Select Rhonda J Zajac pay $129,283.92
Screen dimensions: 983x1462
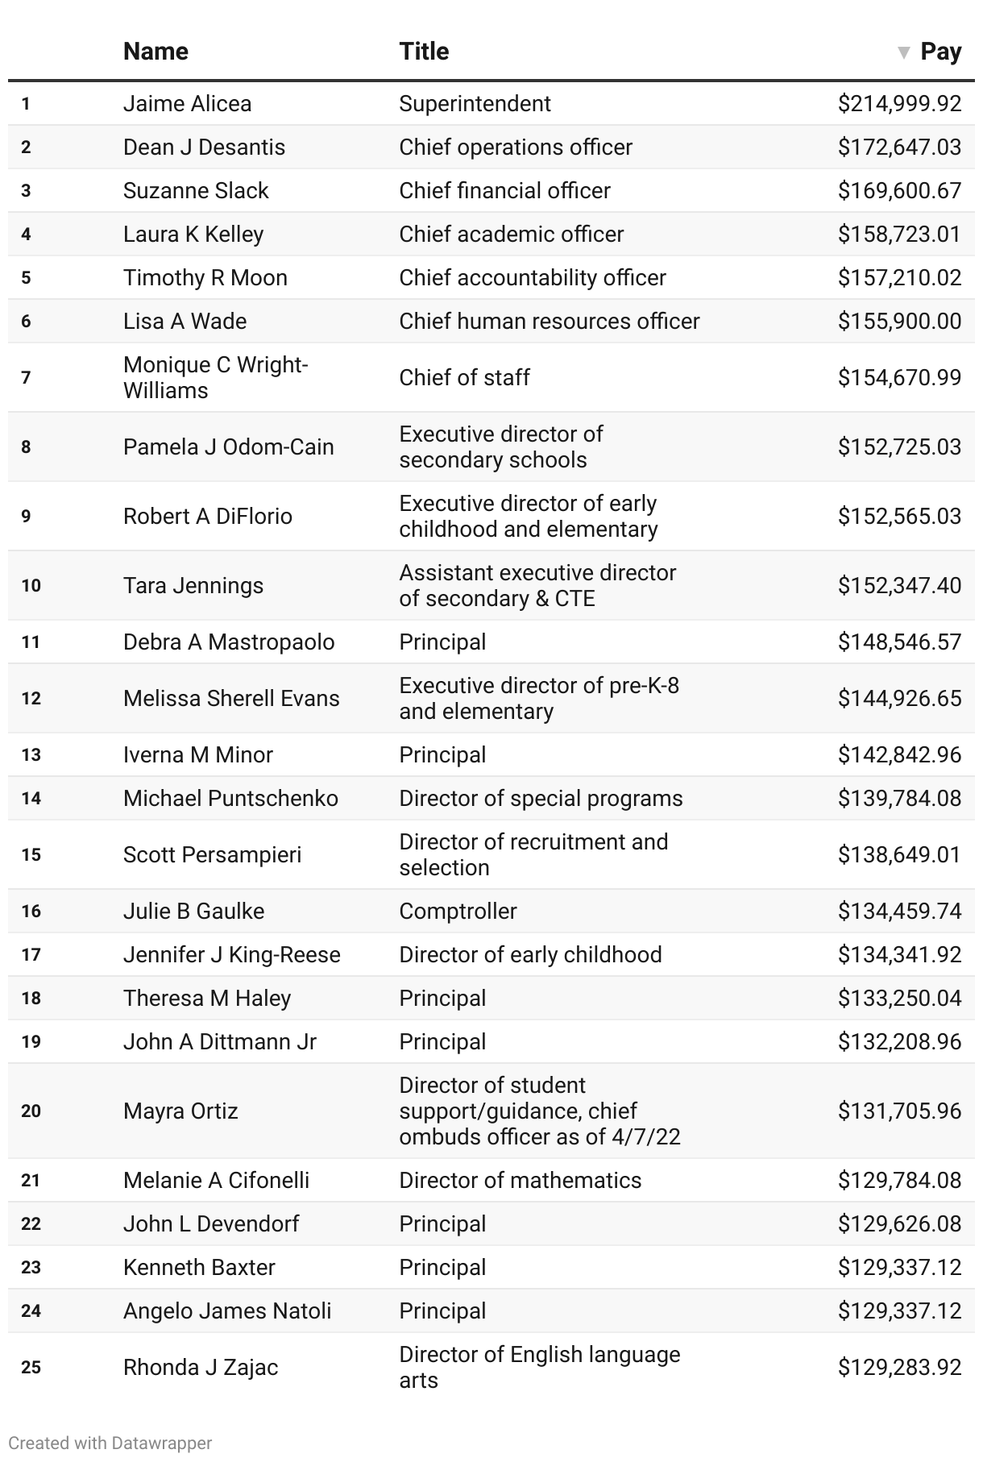click(899, 1368)
